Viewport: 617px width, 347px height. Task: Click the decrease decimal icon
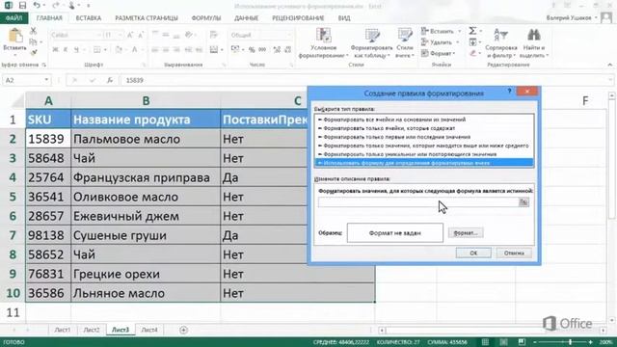point(287,49)
